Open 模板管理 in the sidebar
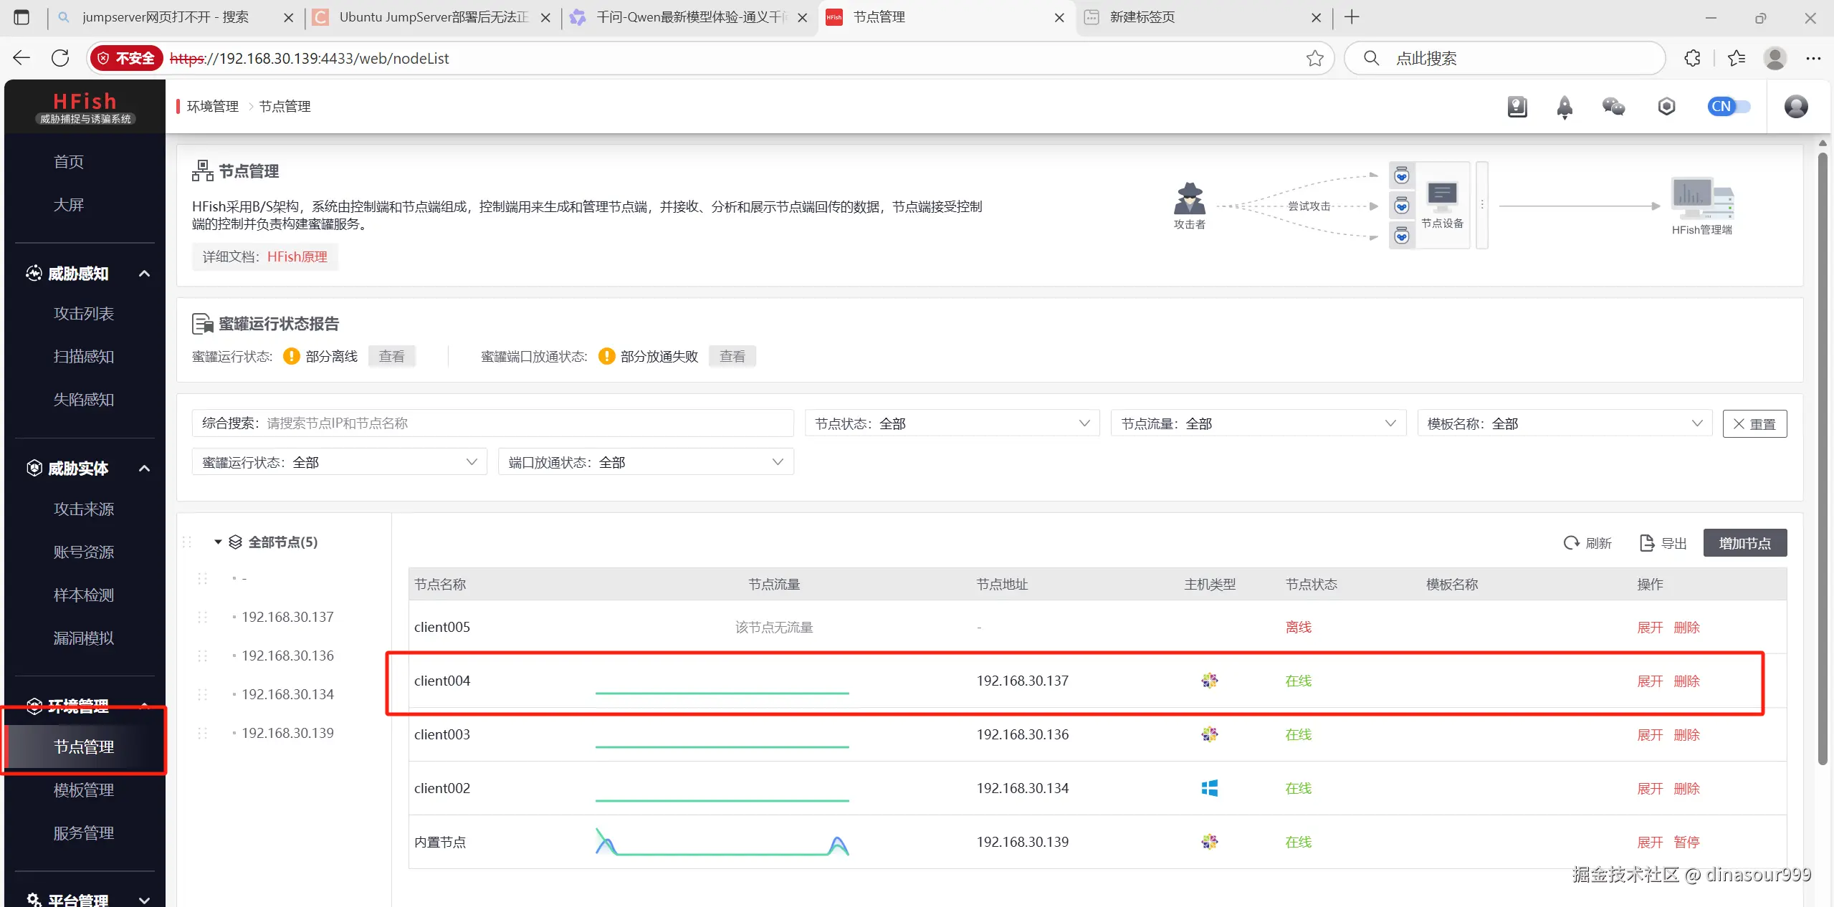 [84, 790]
